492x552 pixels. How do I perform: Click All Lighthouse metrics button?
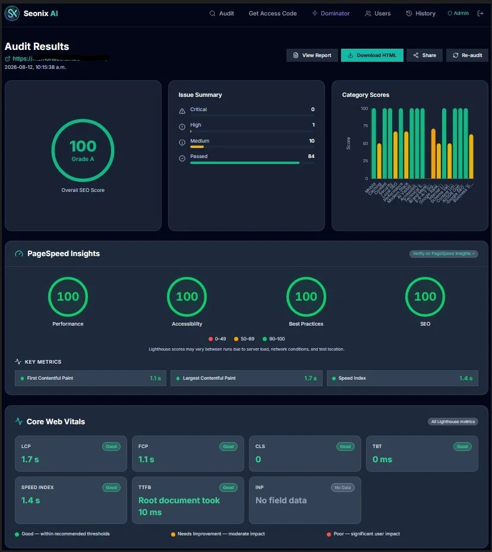click(453, 422)
